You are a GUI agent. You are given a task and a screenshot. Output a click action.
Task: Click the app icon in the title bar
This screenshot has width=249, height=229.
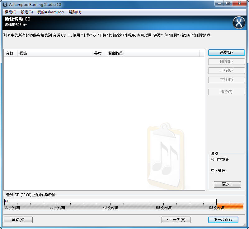(5, 5)
